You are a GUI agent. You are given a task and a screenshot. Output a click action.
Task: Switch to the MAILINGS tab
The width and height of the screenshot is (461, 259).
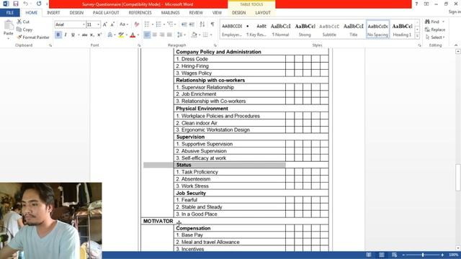170,13
